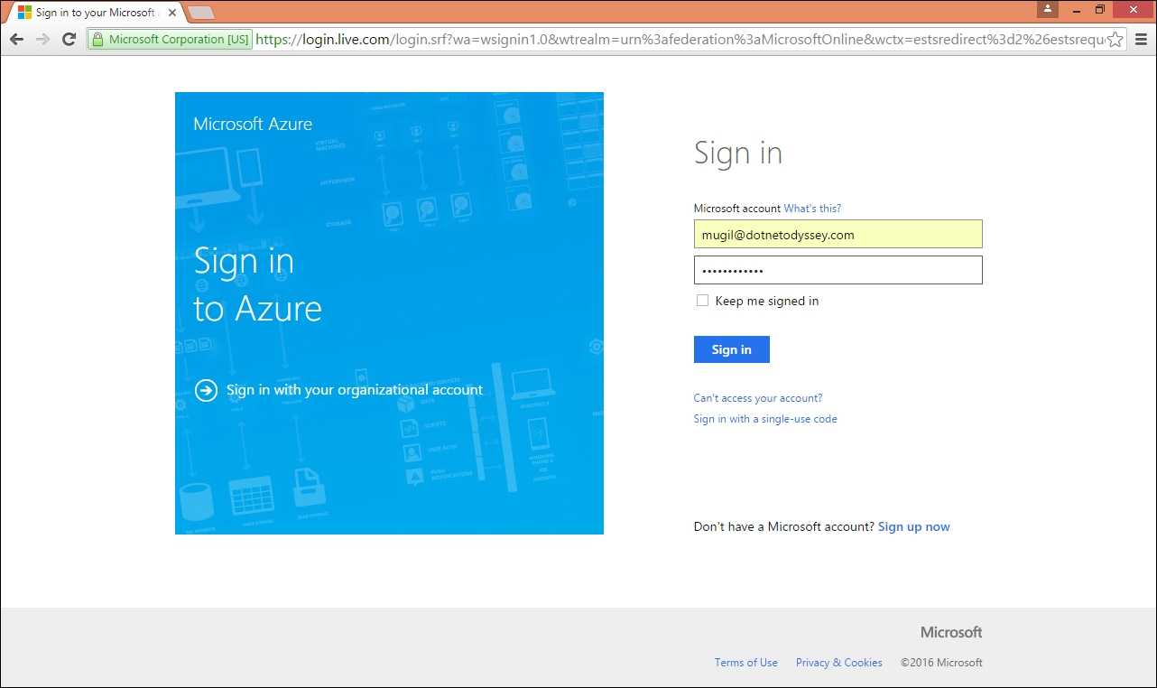Open the 'What's this?' link

pyautogui.click(x=812, y=209)
